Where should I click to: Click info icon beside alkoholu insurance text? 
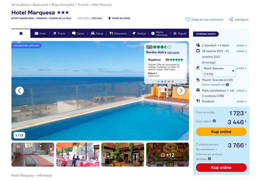[x=209, y=159]
